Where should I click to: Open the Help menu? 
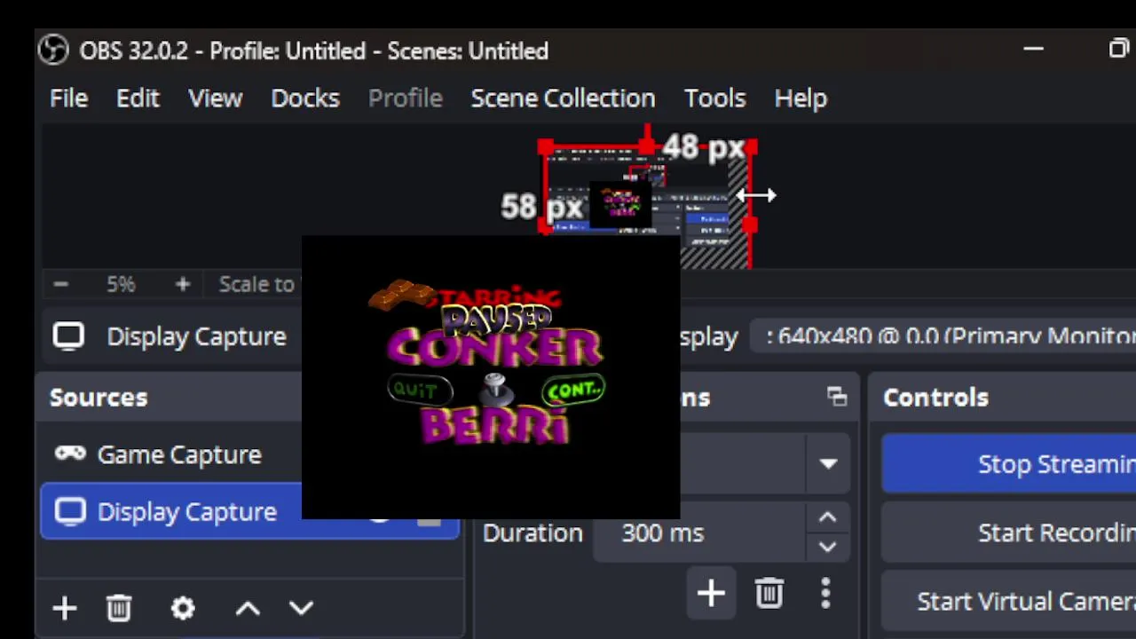coord(801,99)
